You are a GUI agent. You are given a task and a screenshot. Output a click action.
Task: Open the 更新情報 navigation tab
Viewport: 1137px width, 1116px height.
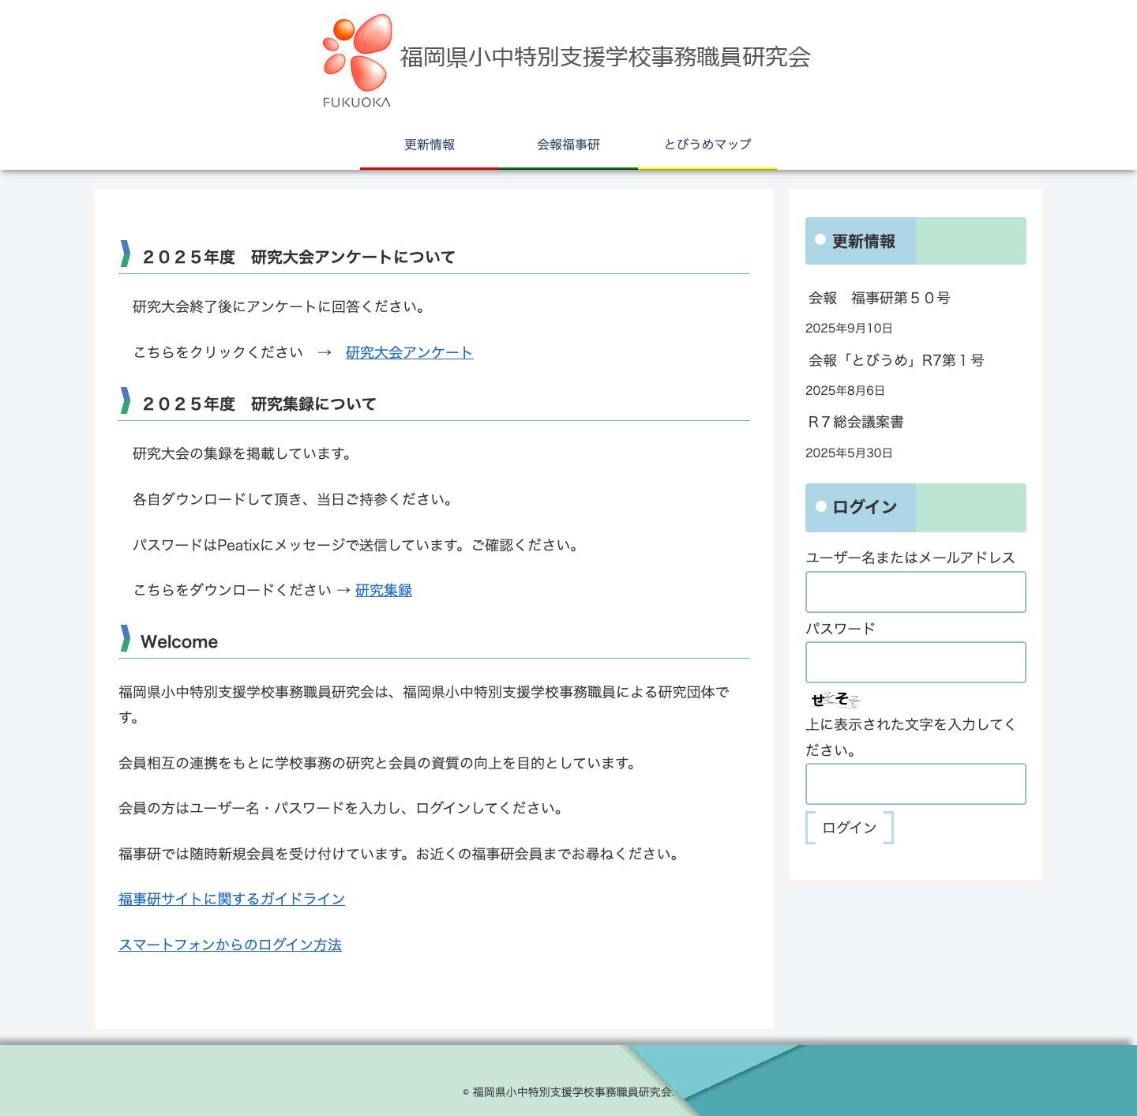point(430,145)
